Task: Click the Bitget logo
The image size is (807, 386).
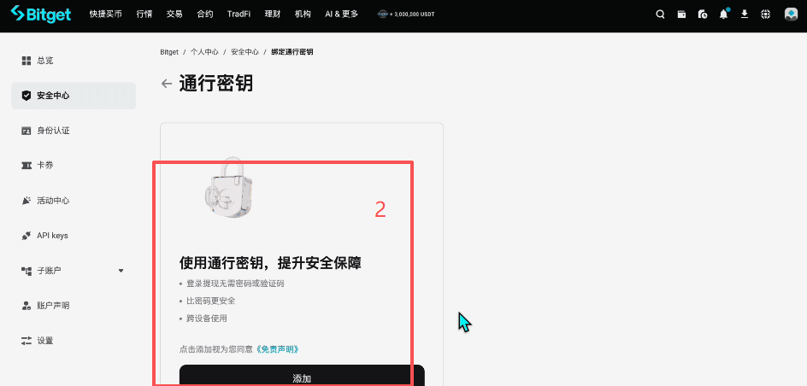Action: pos(41,14)
